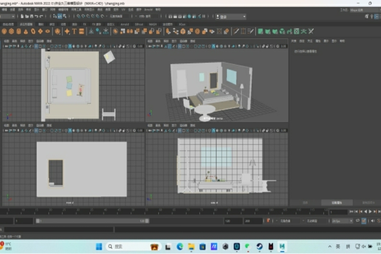
Task: Open Steam from the Windows taskbar
Action: [260, 246]
